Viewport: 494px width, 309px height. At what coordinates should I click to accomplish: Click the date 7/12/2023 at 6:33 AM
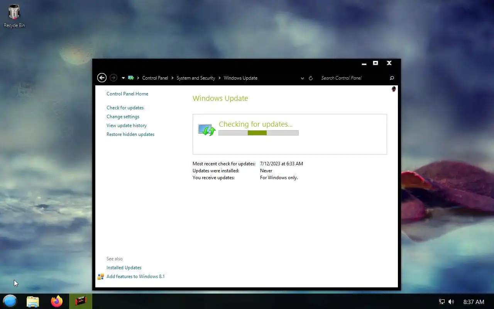click(x=281, y=164)
